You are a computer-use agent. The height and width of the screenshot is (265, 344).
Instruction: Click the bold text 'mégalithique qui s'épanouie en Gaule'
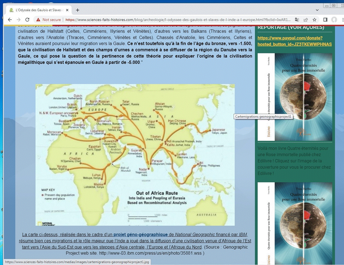click(x=79, y=62)
